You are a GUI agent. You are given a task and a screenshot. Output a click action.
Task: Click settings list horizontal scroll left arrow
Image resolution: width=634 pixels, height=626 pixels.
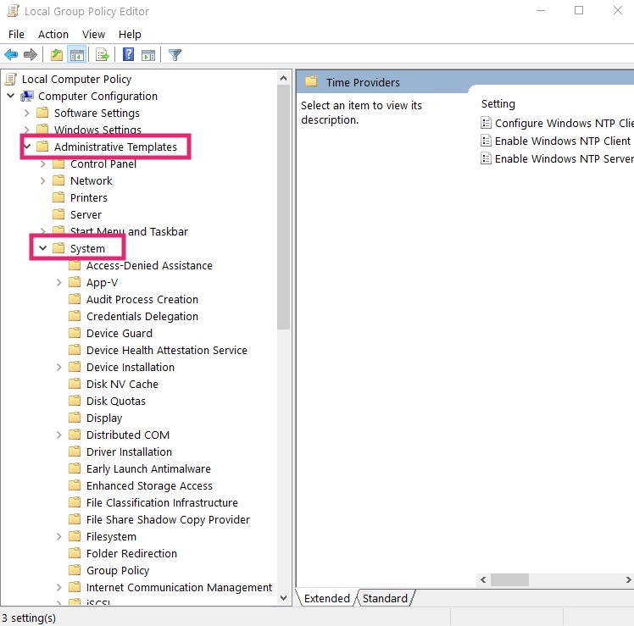(x=483, y=579)
